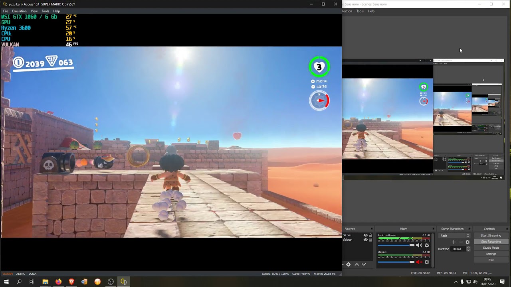Click Start Streaming button
511x287 pixels.
[x=491, y=236]
